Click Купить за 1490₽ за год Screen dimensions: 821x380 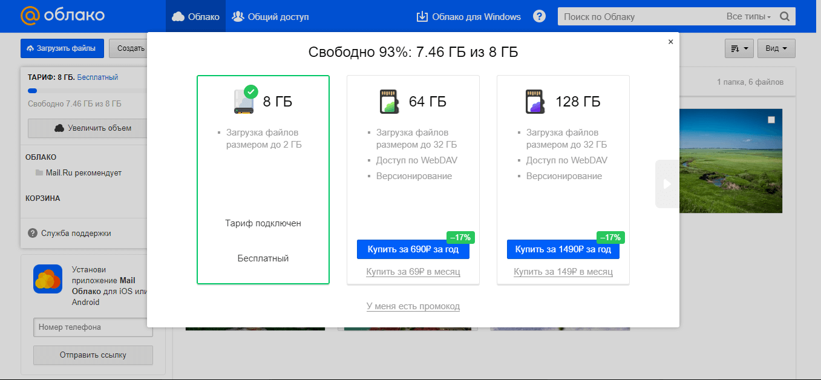563,249
